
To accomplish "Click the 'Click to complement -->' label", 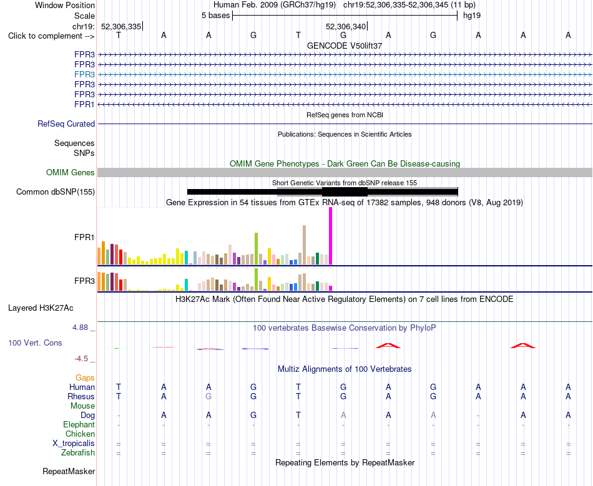I will coord(51,36).
